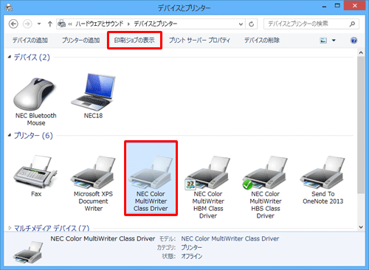The height and width of the screenshot is (270, 369).
Task: Click the プリンター (6) group heading
Action: [33, 136]
